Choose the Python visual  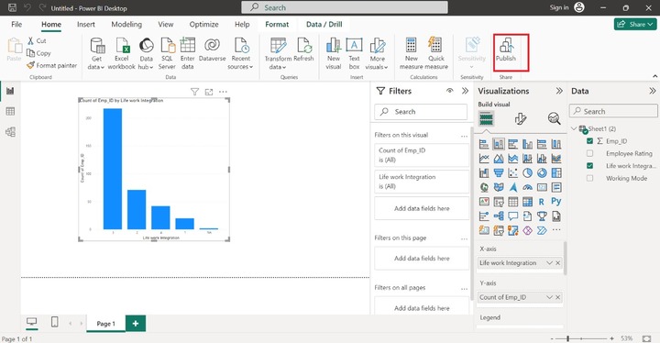coord(556,202)
